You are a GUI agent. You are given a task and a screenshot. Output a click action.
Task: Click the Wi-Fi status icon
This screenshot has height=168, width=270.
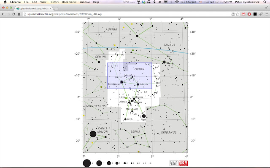point(177,2)
